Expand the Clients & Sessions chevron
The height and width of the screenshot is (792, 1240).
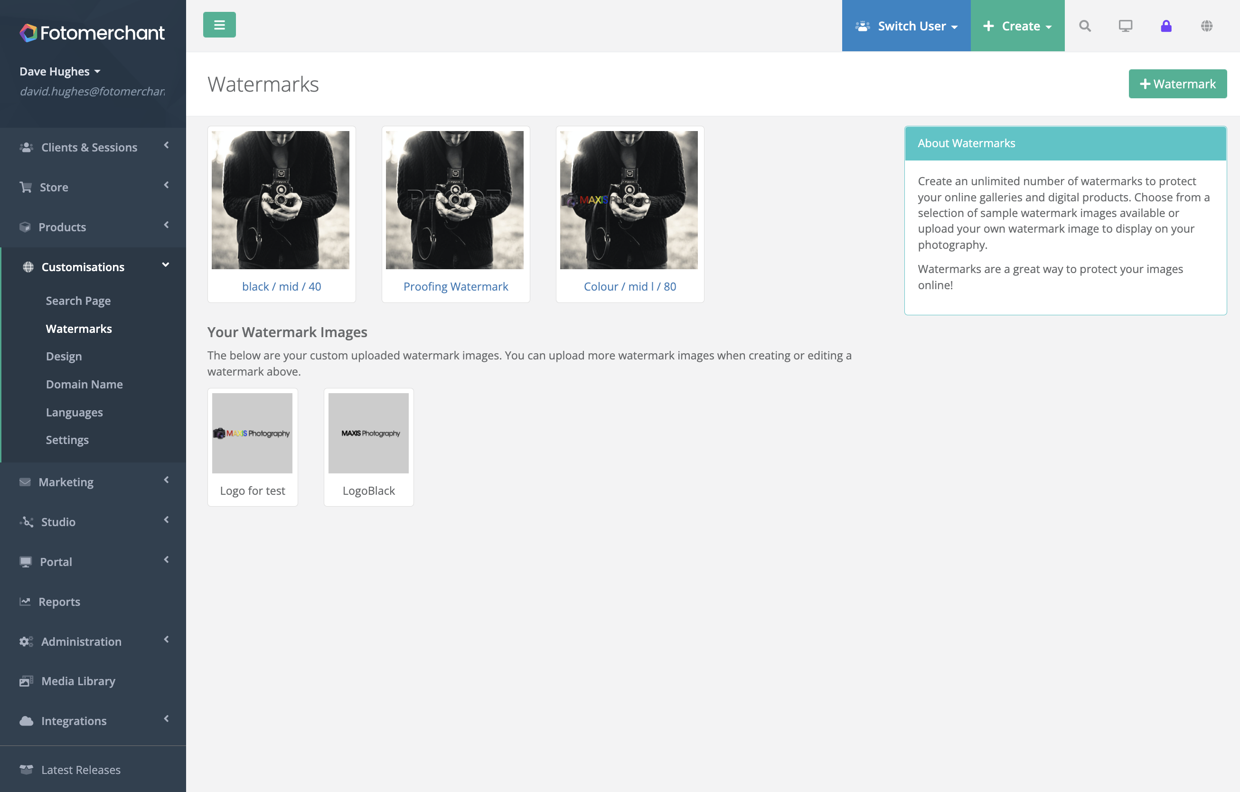coord(166,146)
